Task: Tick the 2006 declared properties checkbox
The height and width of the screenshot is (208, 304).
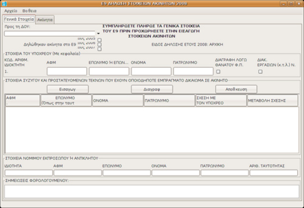Action: point(100,45)
